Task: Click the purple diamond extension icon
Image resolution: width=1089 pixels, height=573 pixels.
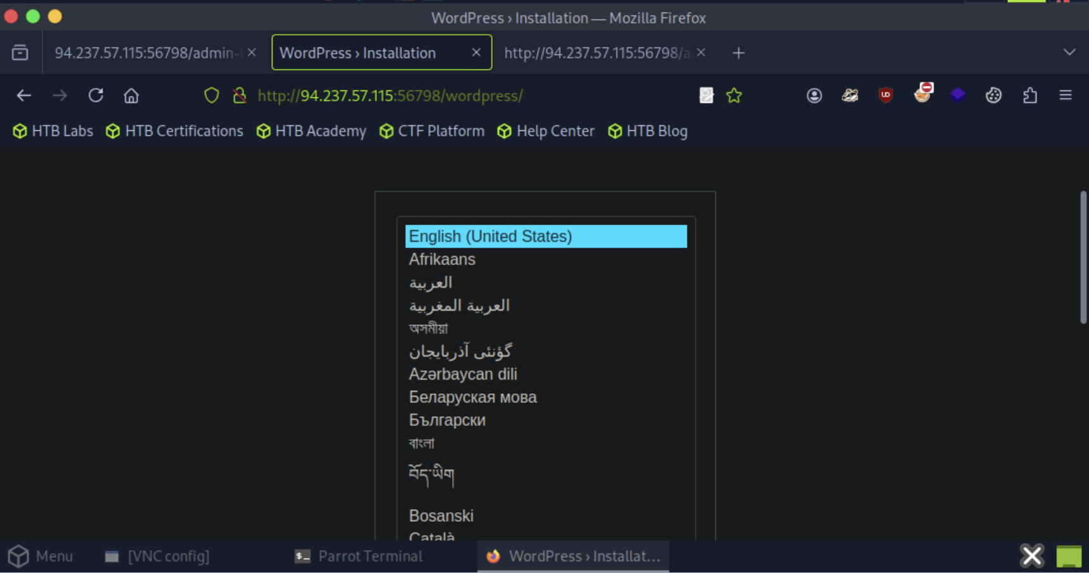Action: point(957,95)
